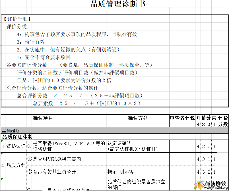
Task: Click the header sub-column labeled 4
Action: (198, 124)
